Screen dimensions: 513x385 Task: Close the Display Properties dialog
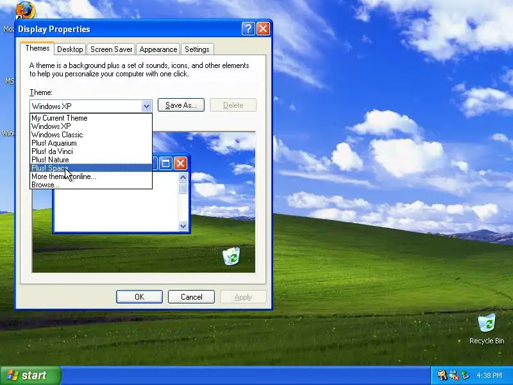(x=263, y=29)
